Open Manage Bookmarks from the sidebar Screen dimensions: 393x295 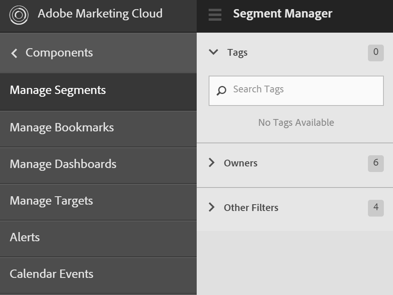(x=62, y=128)
